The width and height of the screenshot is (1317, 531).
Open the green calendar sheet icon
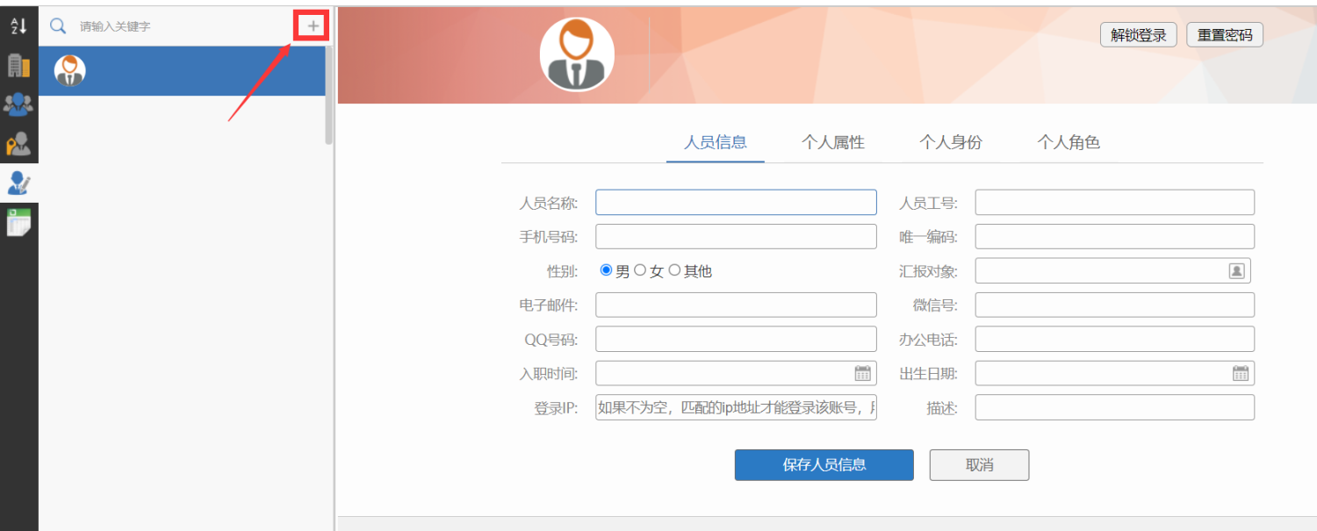pos(18,222)
